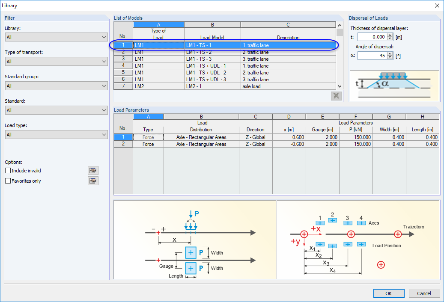
Task: Open the Standard group dropdown
Action: pos(57,86)
